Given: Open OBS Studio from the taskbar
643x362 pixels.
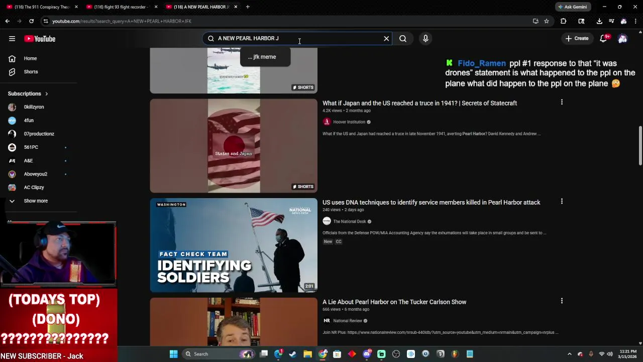Looking at the screenshot, I should [x=396, y=354].
